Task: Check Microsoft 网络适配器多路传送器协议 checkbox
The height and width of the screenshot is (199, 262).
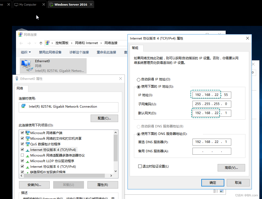Action: [22, 155]
